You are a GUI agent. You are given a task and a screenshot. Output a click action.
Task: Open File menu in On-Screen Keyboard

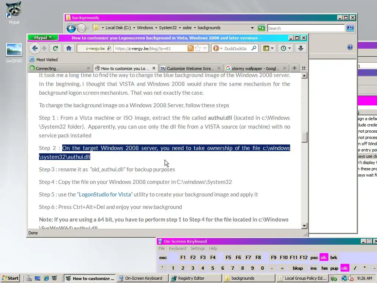point(162,248)
